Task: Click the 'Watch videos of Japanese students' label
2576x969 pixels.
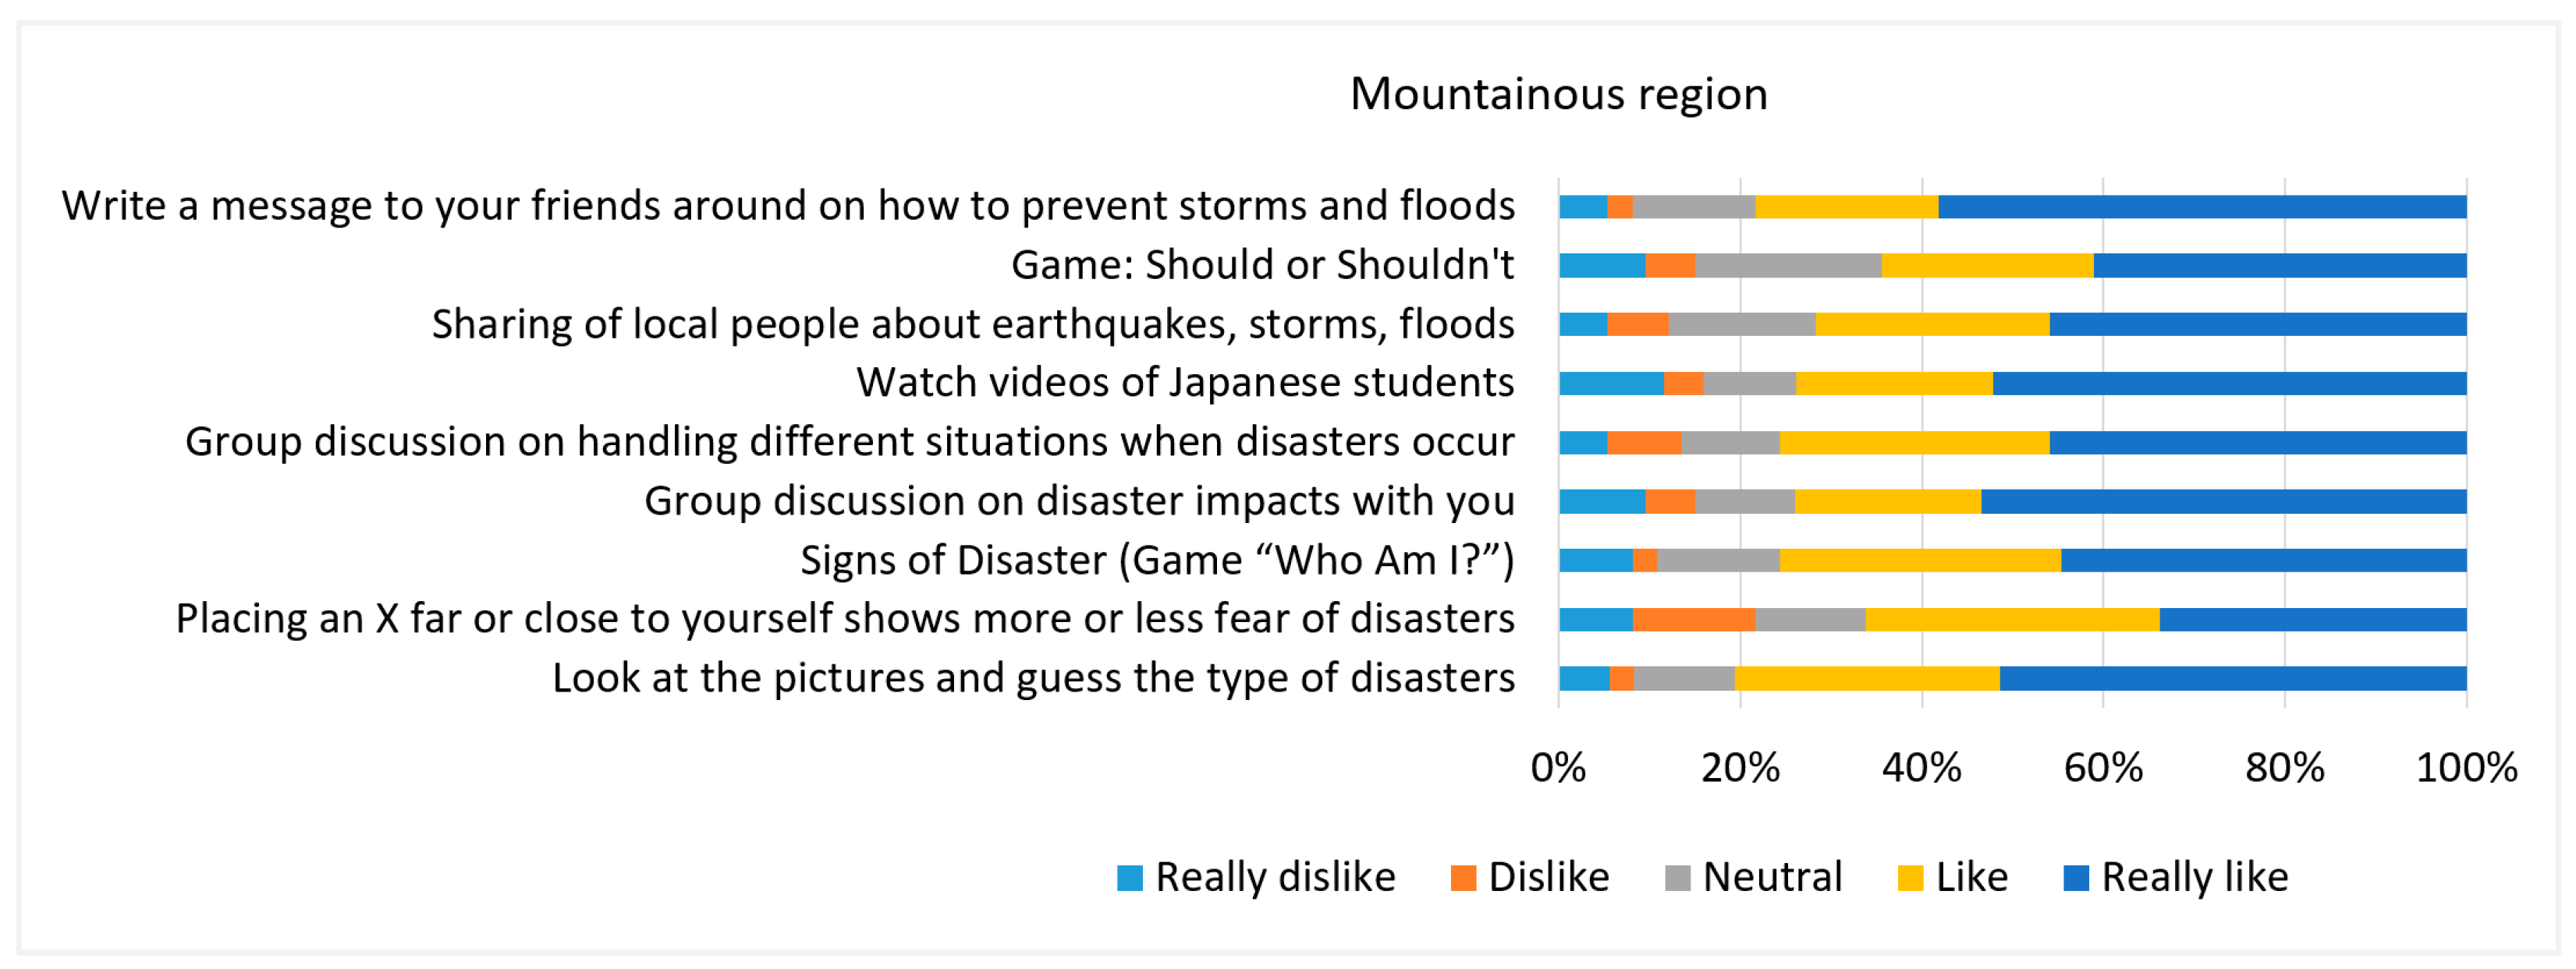Action: [x=1186, y=383]
